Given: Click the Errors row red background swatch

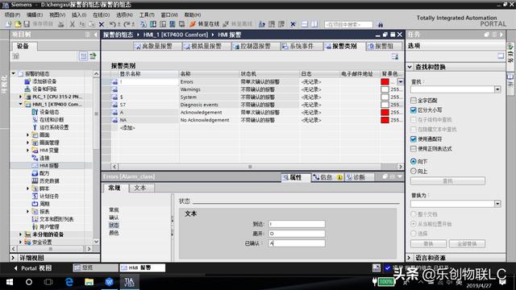Looking at the screenshot, I should pos(385,81).
